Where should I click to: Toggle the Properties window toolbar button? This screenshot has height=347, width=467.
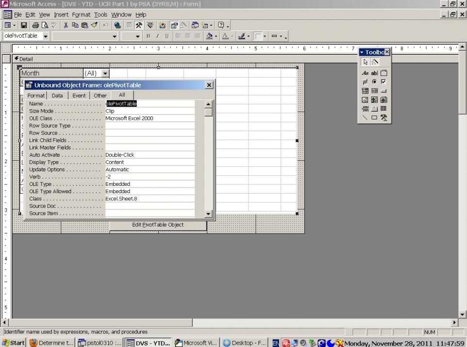[x=174, y=25]
